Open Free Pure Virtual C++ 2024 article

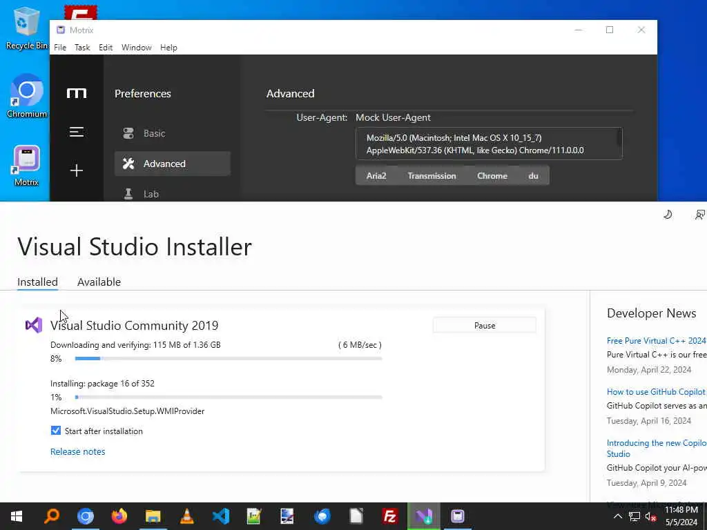[x=657, y=341]
